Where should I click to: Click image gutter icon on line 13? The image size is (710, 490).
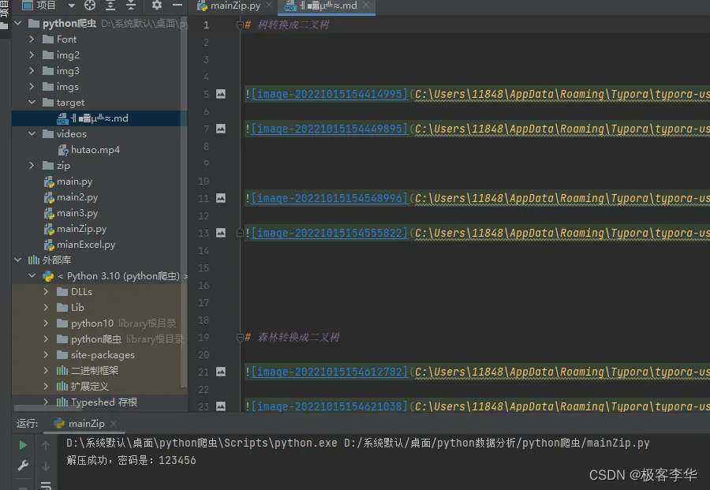[221, 234]
